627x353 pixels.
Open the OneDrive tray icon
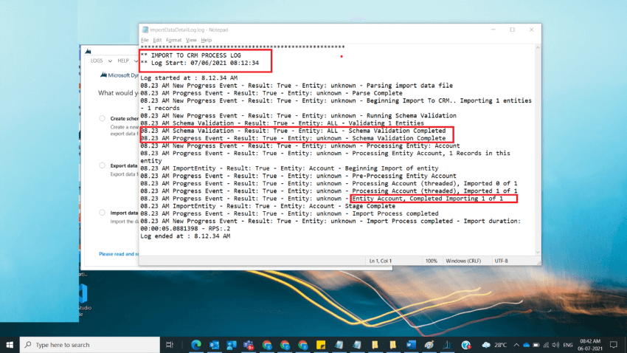click(x=527, y=345)
